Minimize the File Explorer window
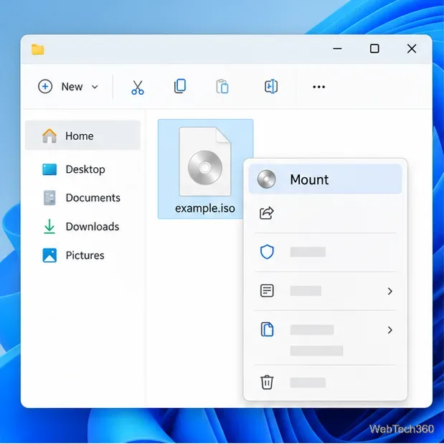The height and width of the screenshot is (444, 444). pyautogui.click(x=337, y=49)
